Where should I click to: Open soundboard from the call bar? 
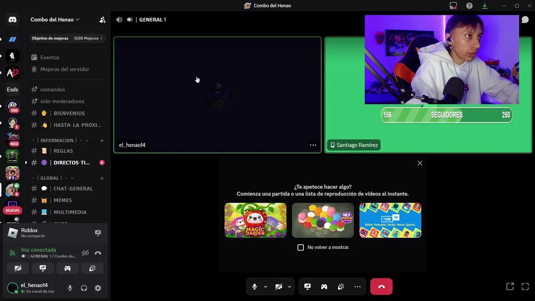point(341,287)
